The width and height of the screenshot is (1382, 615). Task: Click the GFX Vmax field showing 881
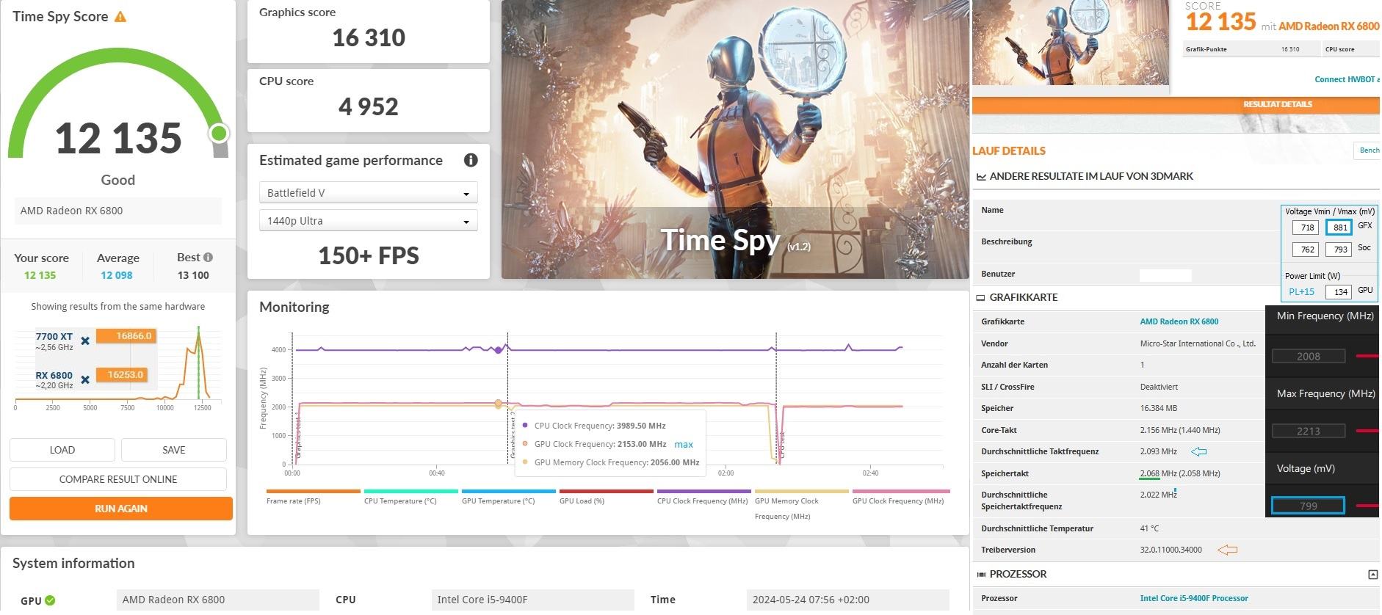click(x=1339, y=228)
